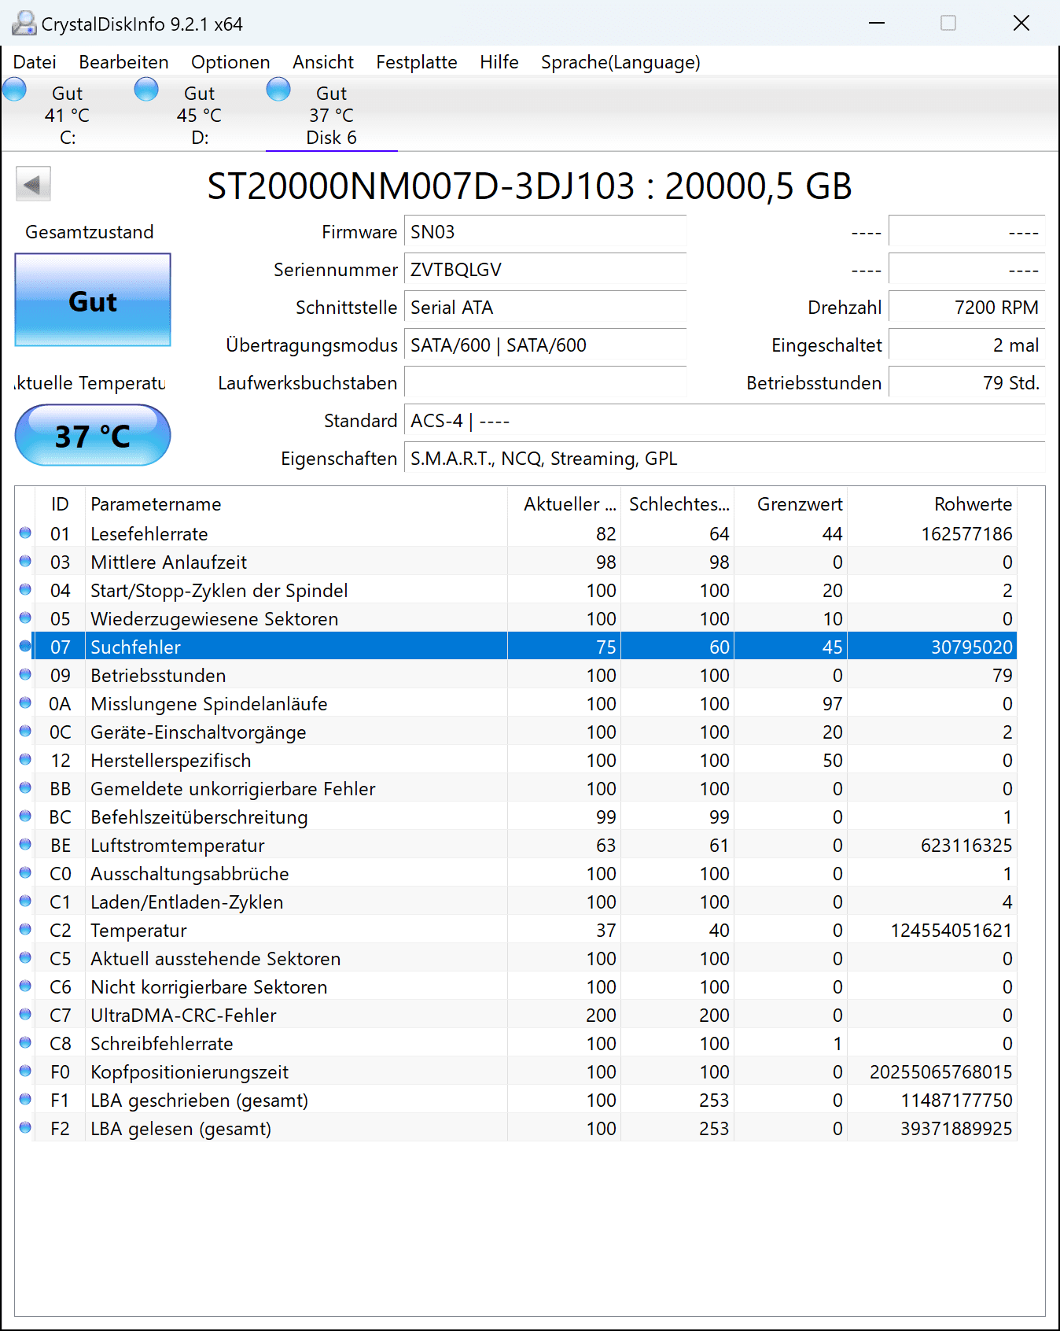Click the Drehzahl value 7200 RPM
This screenshot has width=1060, height=1331.
pyautogui.click(x=966, y=308)
